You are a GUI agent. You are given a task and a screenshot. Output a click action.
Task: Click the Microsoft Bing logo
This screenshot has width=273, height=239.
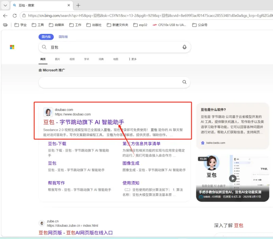tap(12, 47)
